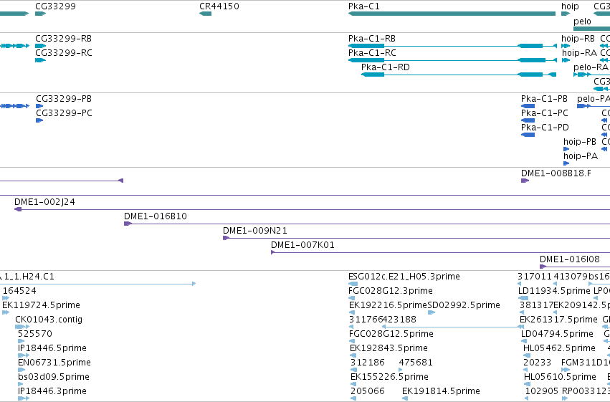Select BAC clone DME1-007K01
This screenshot has width=610, height=402.
point(440,253)
